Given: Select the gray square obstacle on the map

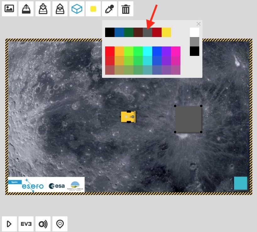Looking at the screenshot, I should (x=188, y=119).
